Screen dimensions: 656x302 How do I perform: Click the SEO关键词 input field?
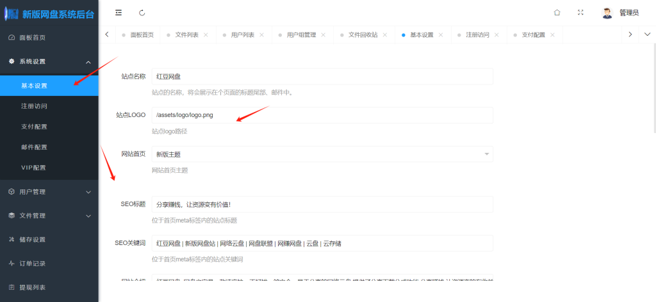tap(322, 243)
